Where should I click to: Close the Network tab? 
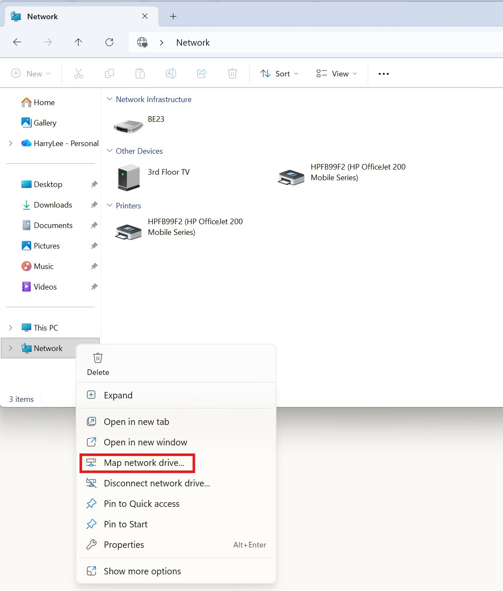pyautogui.click(x=145, y=16)
